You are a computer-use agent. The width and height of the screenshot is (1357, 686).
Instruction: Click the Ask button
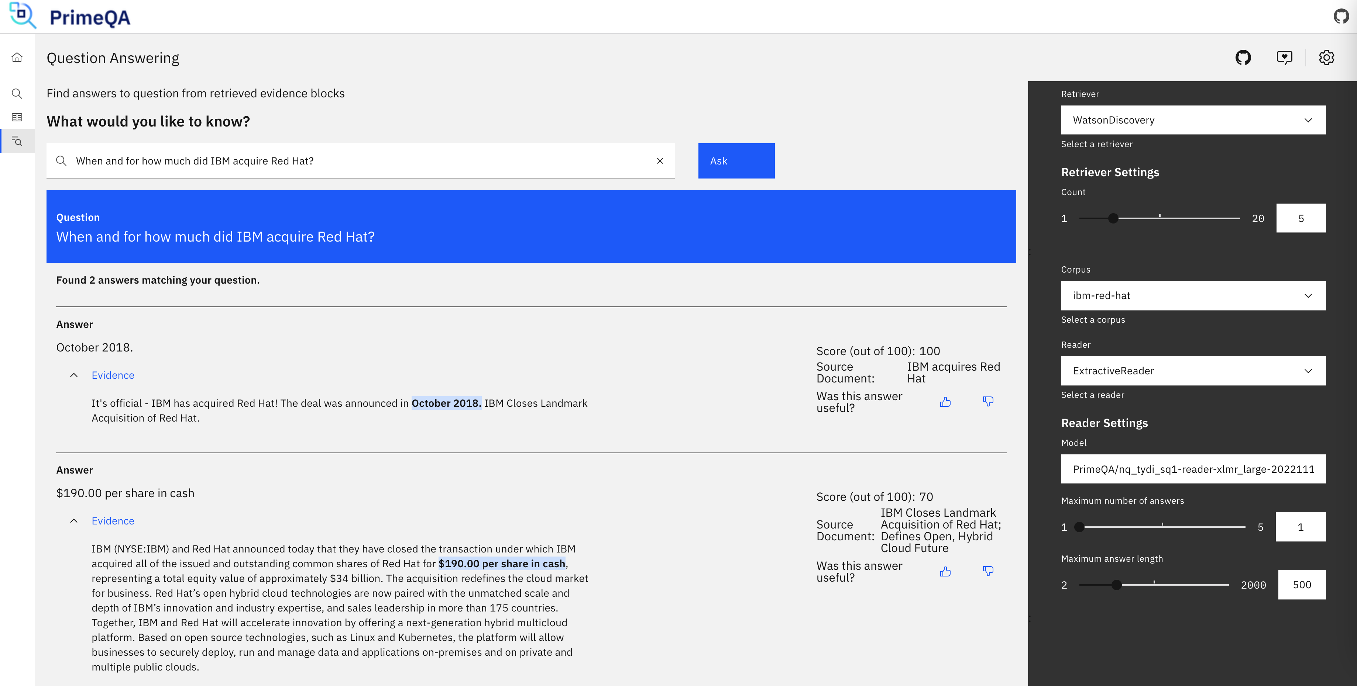pyautogui.click(x=736, y=160)
